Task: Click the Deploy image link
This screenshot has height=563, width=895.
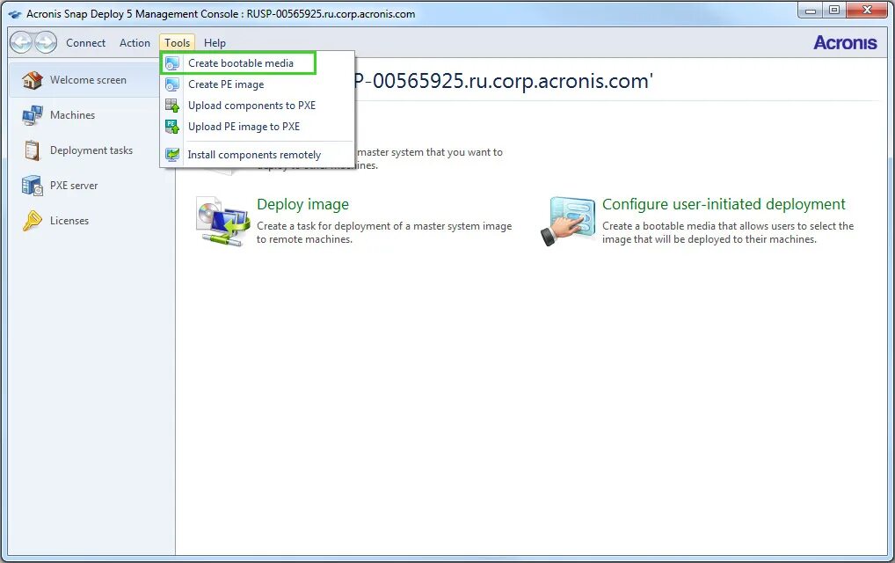Action: click(302, 204)
